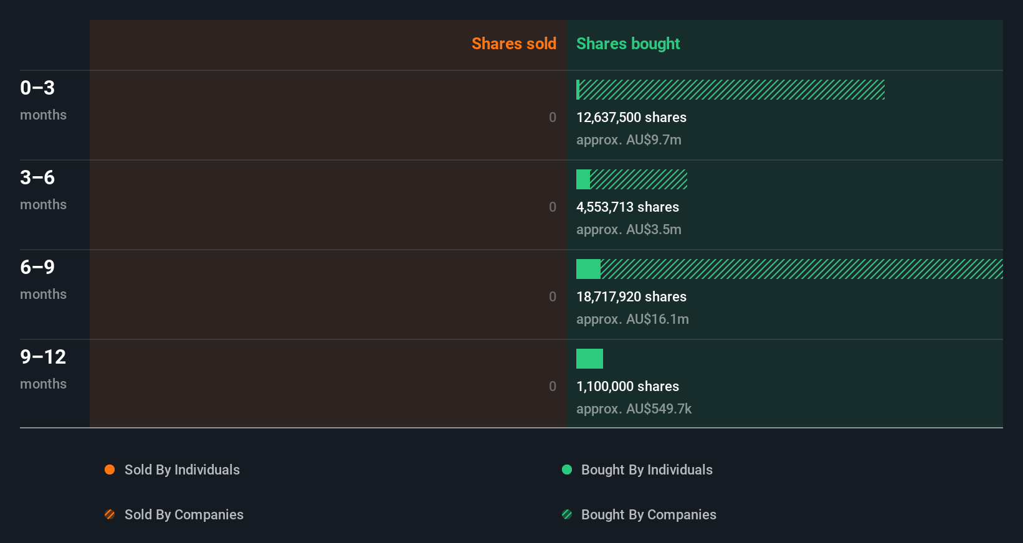Click the solid green 3–6 months bar segment

(583, 179)
